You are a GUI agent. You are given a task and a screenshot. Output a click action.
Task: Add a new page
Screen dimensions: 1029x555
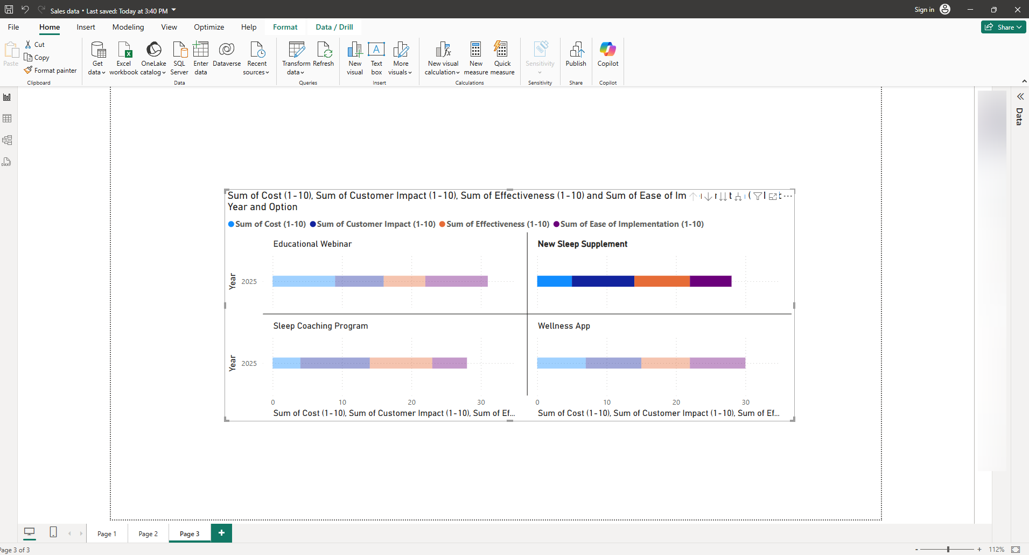pos(221,533)
